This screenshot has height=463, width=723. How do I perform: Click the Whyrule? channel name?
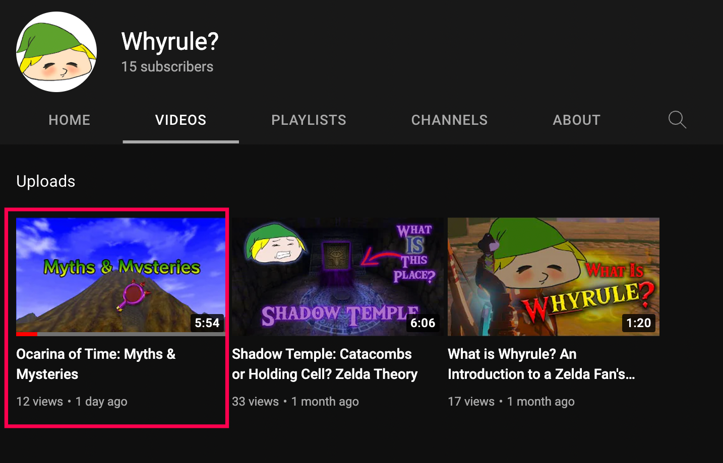pos(170,41)
